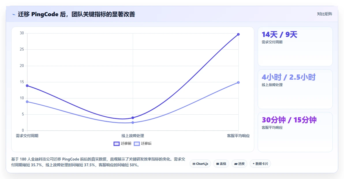Viewport: 344px width, 179px height.
Task: Click the 迁移前 data point at 需求交付周期
Action: (x=27, y=85)
